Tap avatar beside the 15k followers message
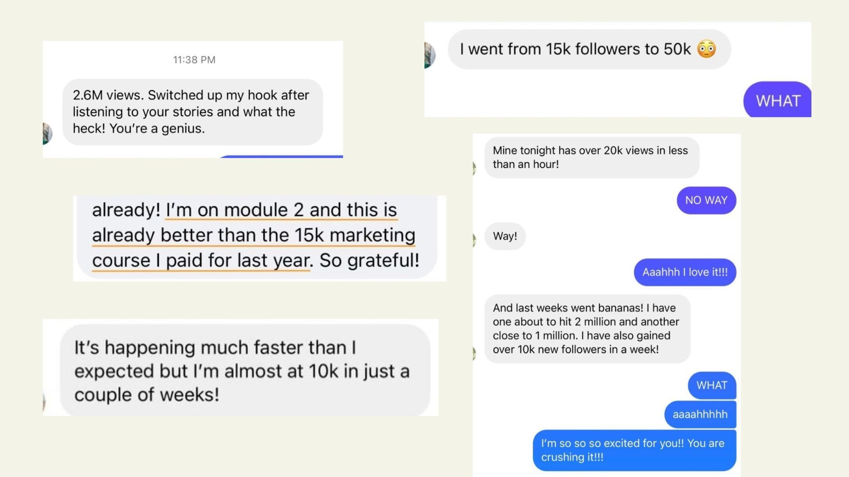This screenshot has width=849, height=477. point(430,55)
